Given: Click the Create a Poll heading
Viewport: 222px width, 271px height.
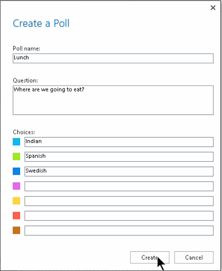Looking at the screenshot, I should [x=41, y=23].
